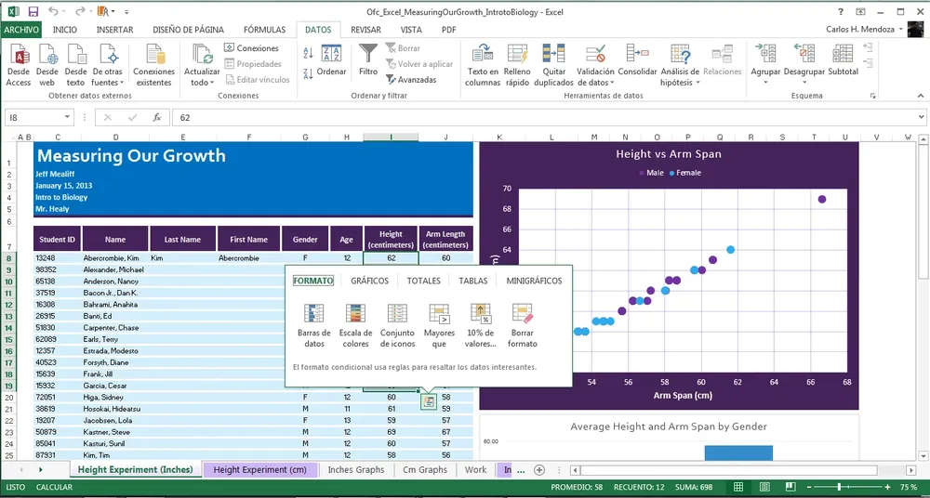
Task: Expand the Actualizar todo dropdown
Action: click(202, 83)
